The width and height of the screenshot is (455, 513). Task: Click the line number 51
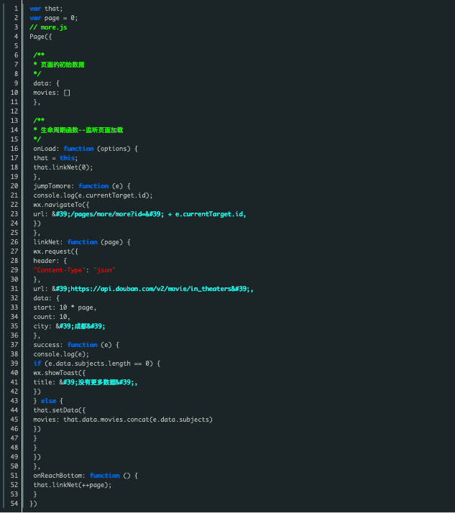tap(14, 476)
